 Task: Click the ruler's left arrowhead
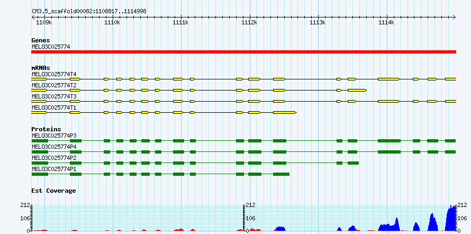(33, 17)
